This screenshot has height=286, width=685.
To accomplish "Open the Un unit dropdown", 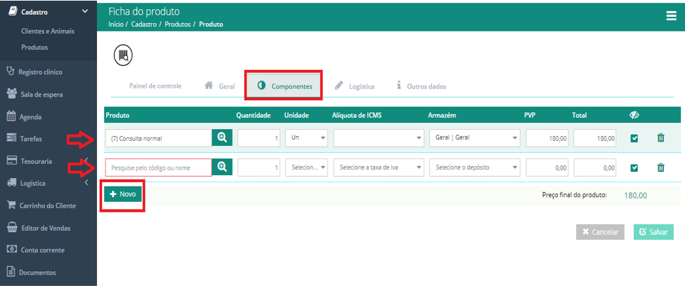I will coord(306,138).
